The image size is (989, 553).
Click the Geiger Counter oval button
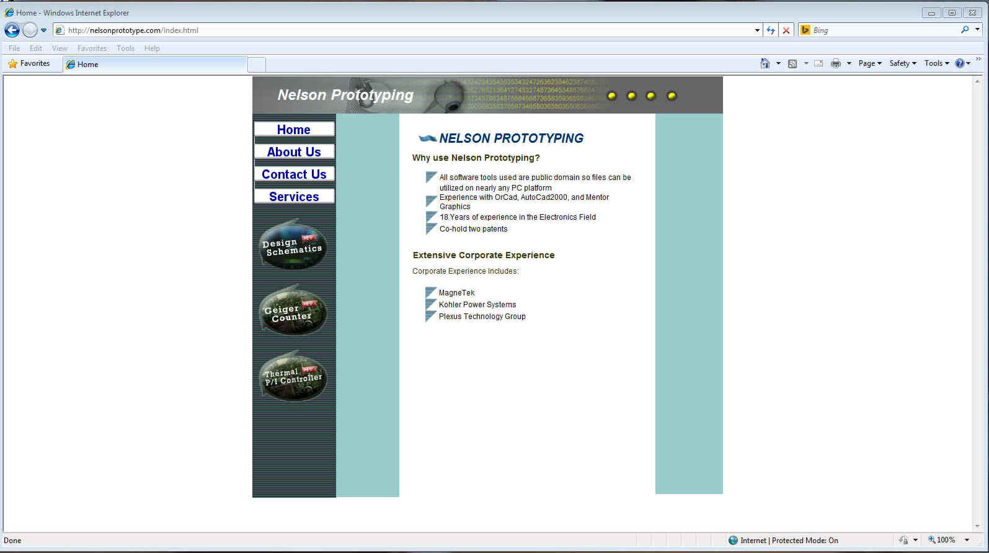click(293, 311)
